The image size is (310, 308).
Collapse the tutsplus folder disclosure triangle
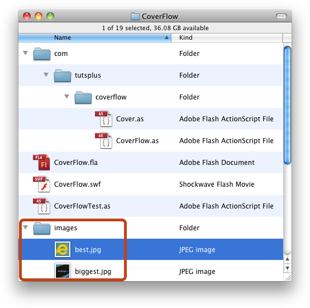pos(46,75)
